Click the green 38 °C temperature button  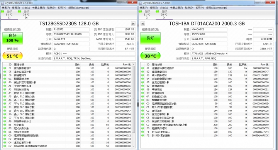click(x=150, y=56)
